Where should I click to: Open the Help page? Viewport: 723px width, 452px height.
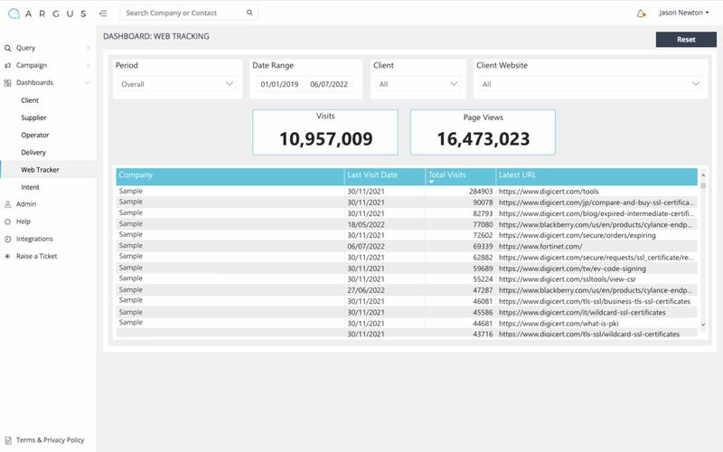[x=23, y=221]
